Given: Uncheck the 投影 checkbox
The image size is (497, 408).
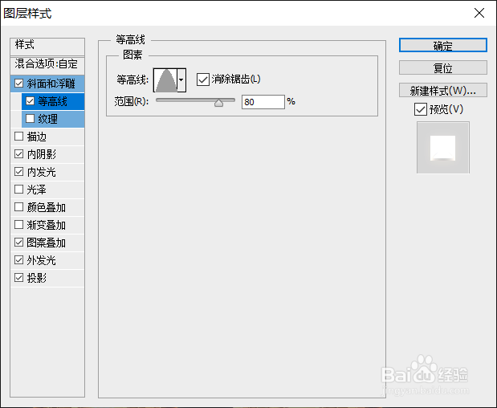Looking at the screenshot, I should tap(19, 278).
